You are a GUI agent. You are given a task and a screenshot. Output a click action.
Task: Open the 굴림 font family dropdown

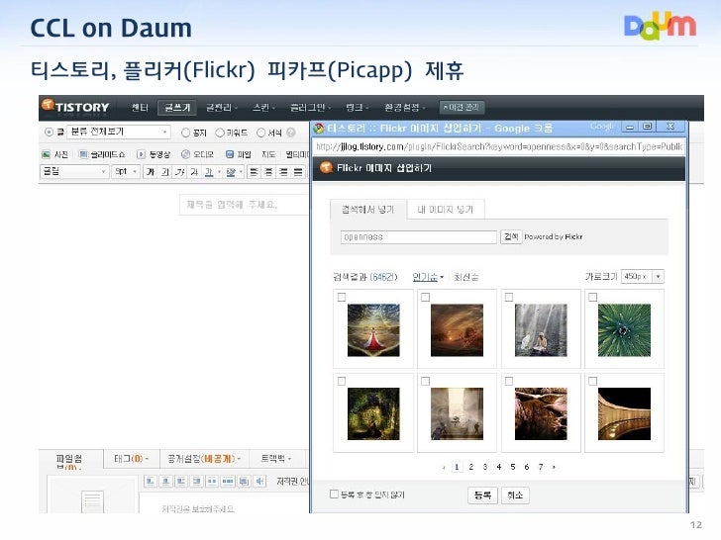tap(74, 172)
